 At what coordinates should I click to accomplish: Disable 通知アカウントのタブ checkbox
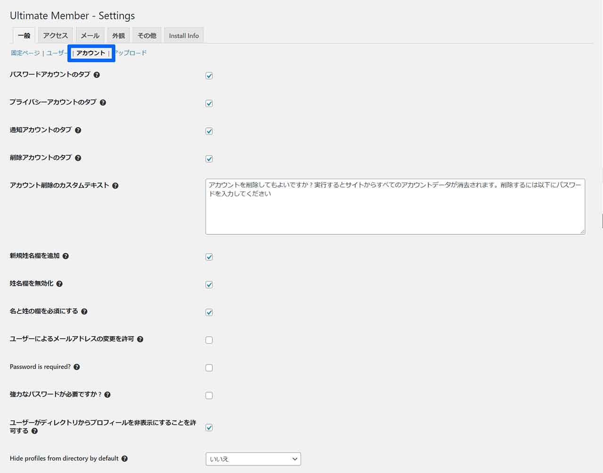209,131
